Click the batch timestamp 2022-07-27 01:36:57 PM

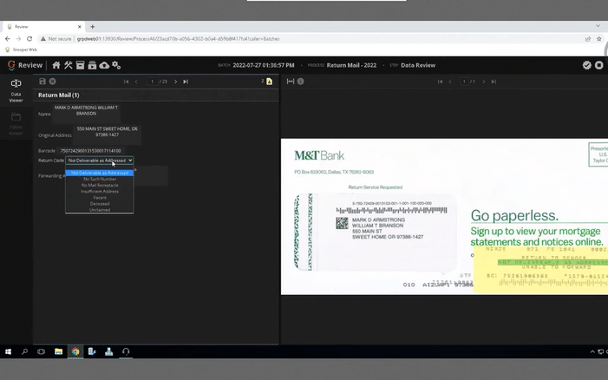coord(264,65)
